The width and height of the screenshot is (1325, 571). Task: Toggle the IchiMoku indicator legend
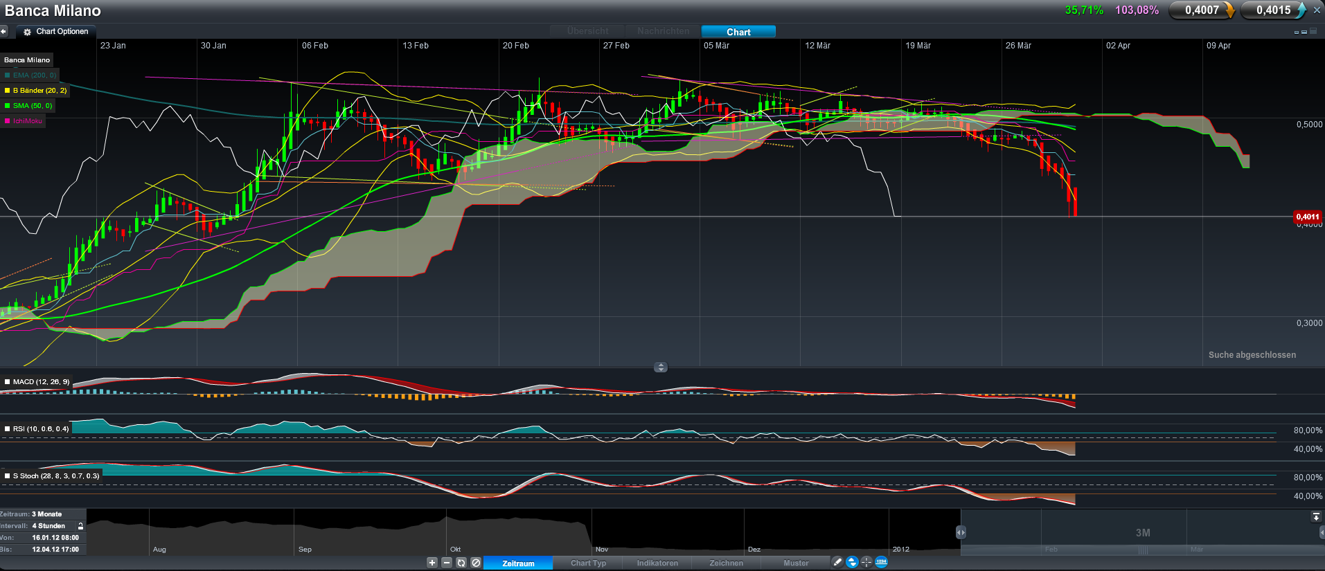point(24,121)
